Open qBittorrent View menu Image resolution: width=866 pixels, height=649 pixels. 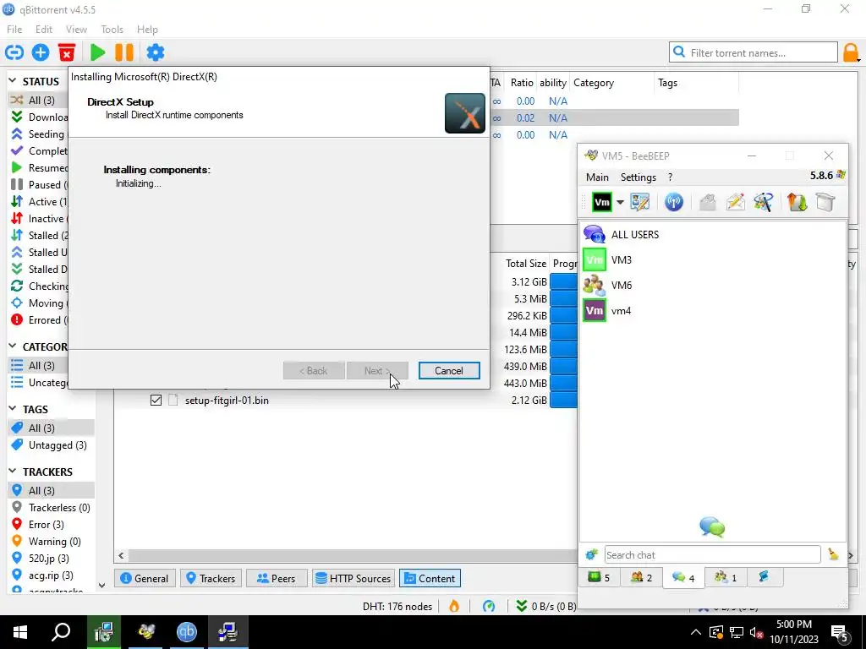[76, 30]
